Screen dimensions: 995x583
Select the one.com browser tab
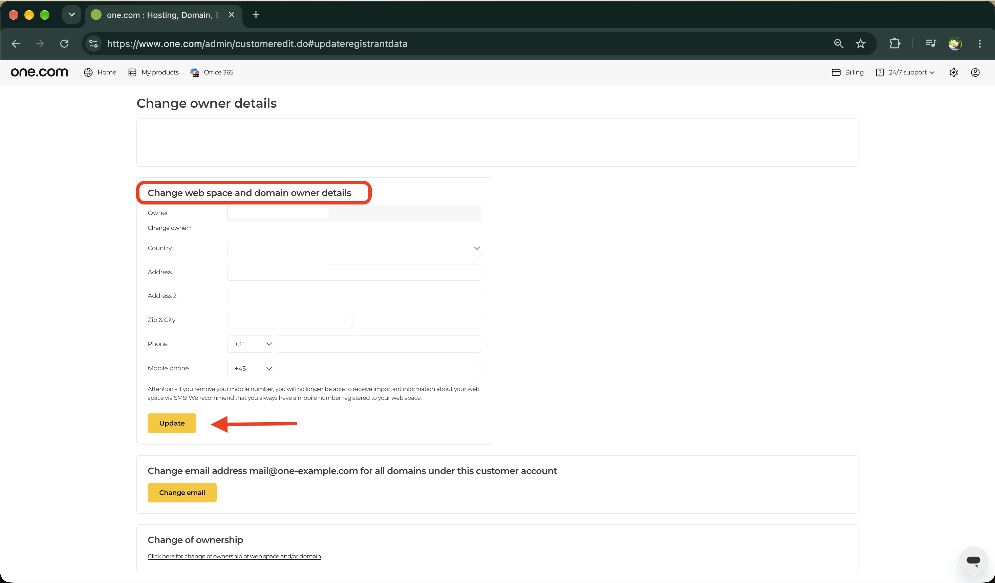pyautogui.click(x=163, y=15)
